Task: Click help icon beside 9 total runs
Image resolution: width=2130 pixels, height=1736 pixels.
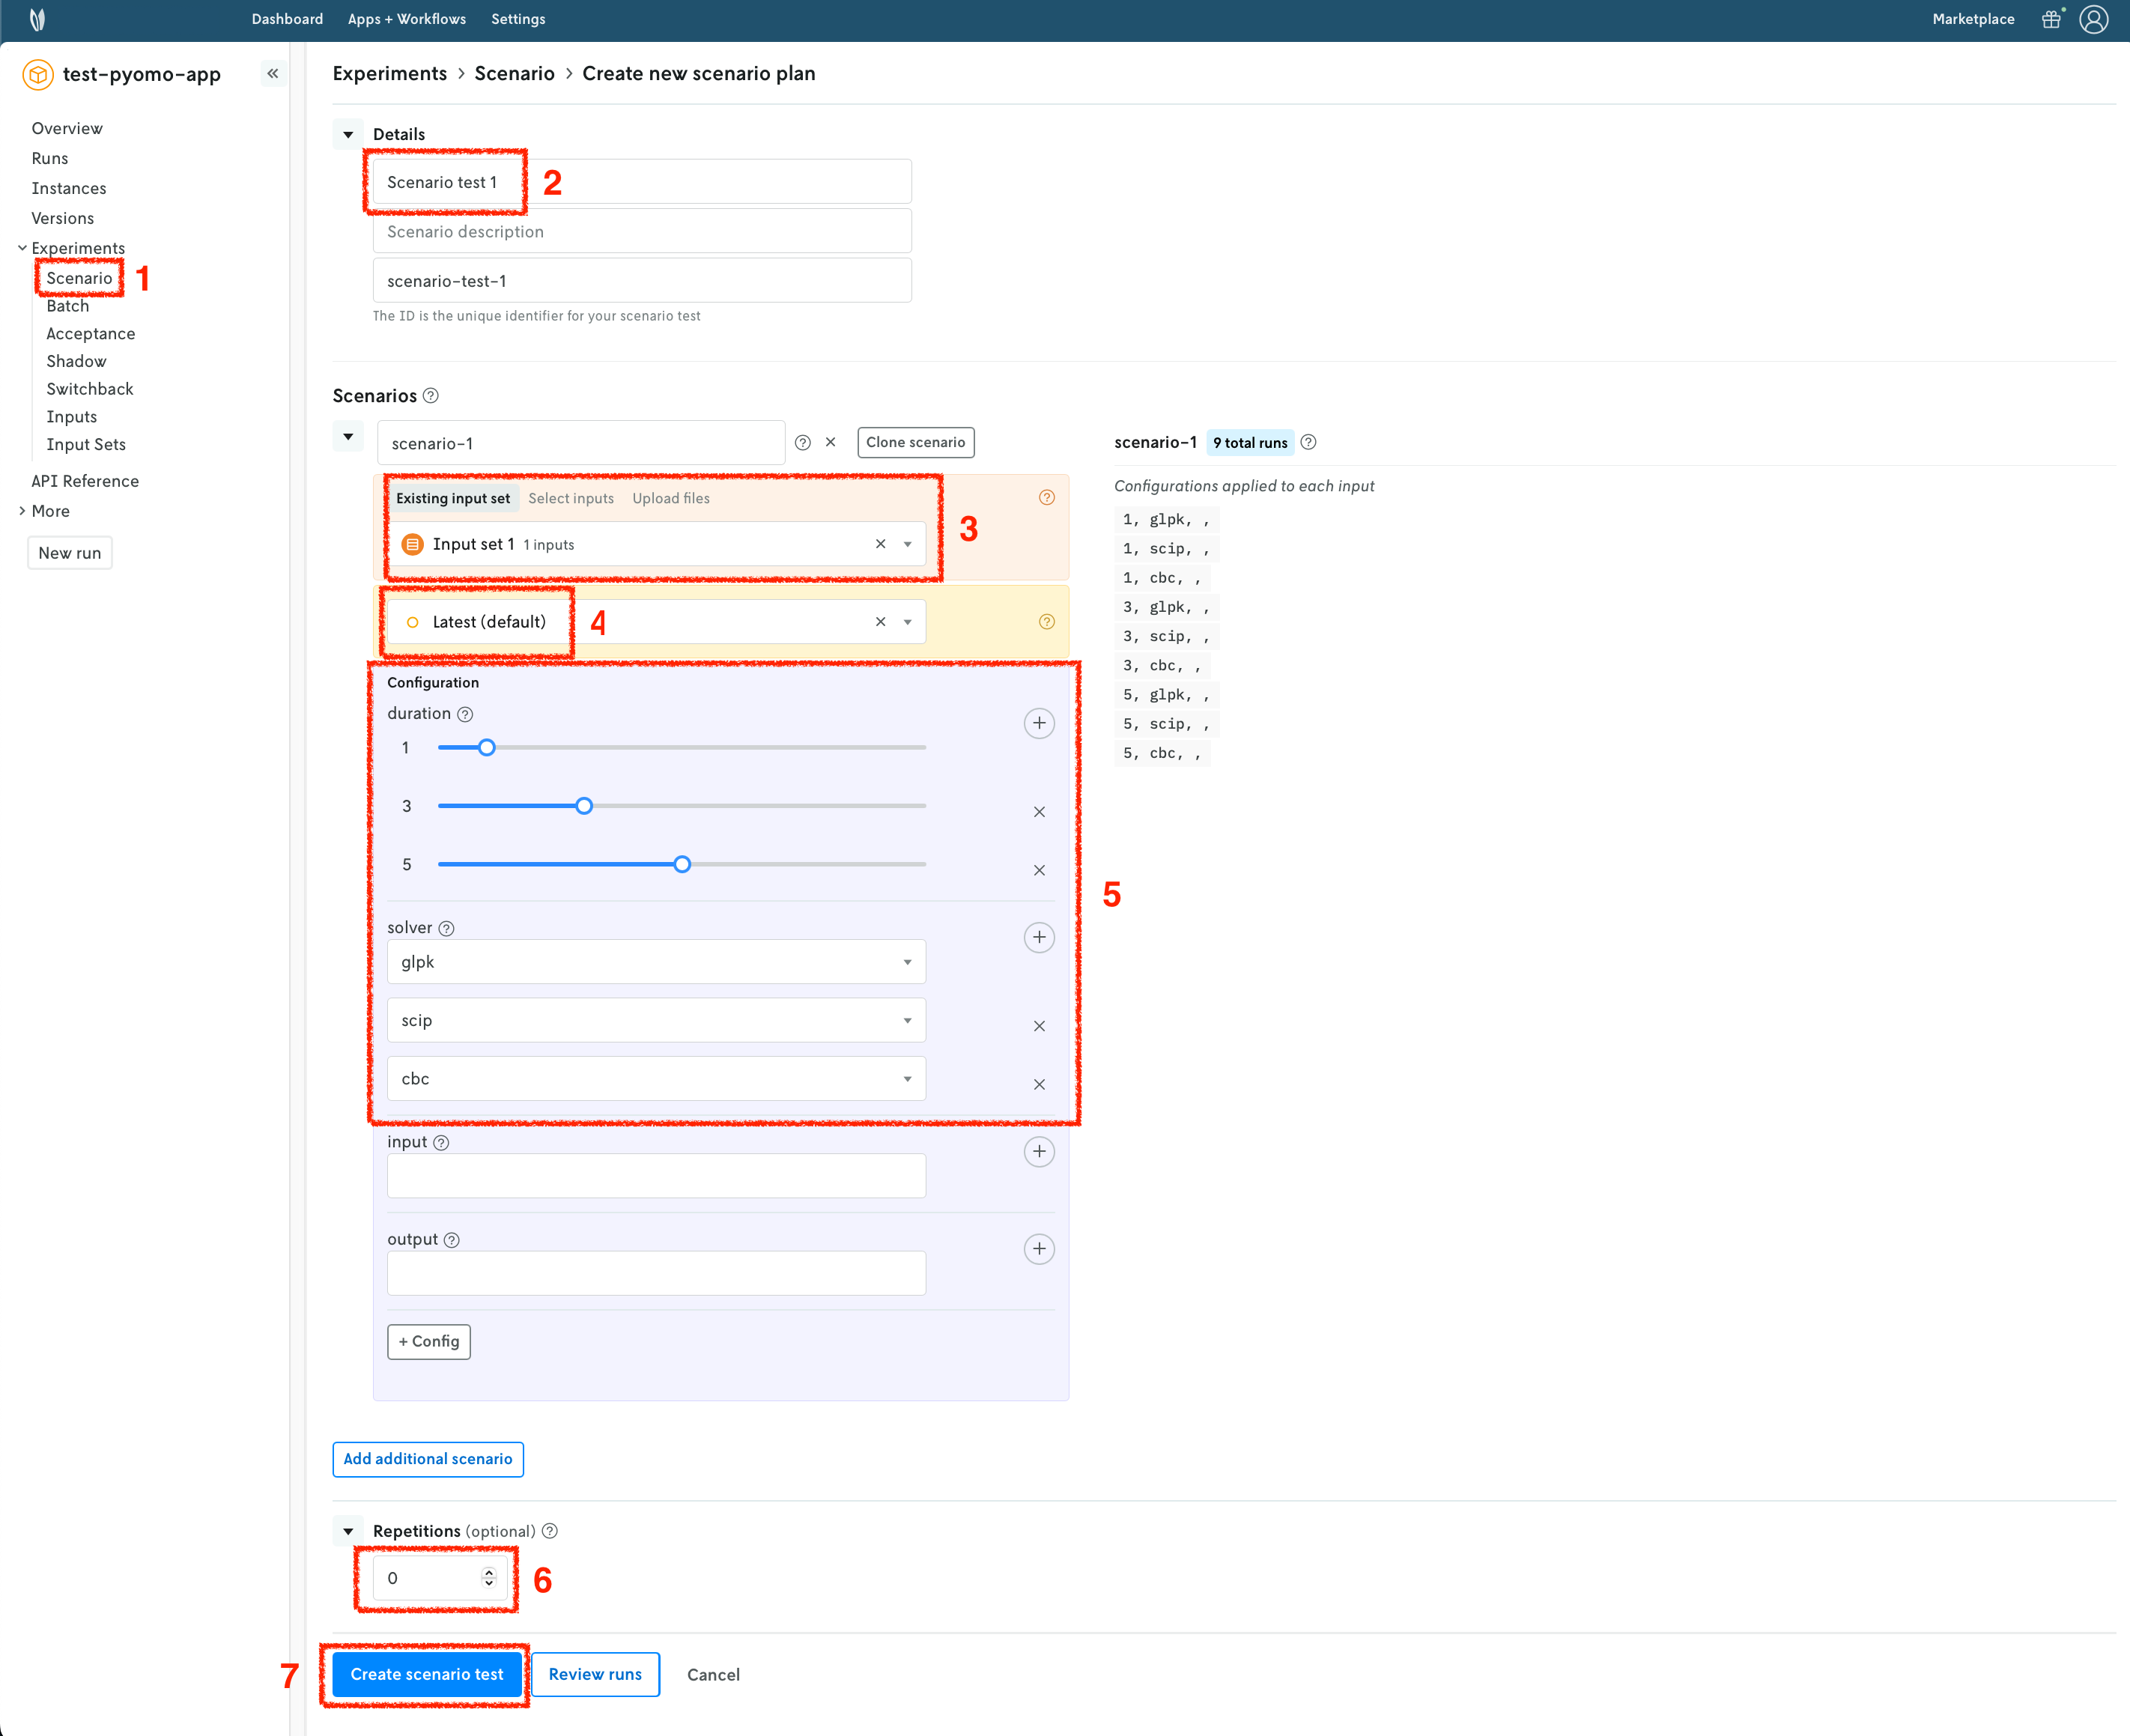Action: click(x=1308, y=442)
